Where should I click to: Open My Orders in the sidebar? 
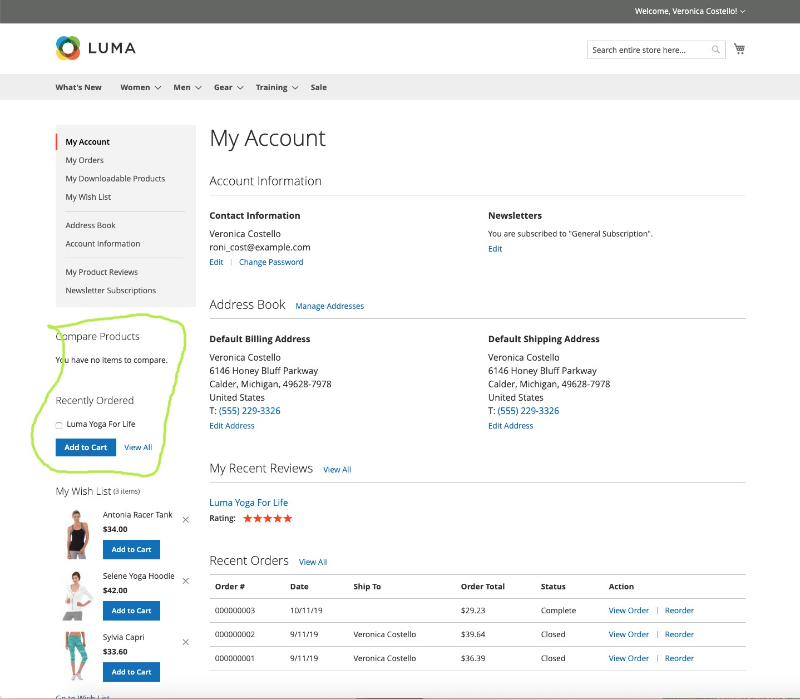click(85, 160)
